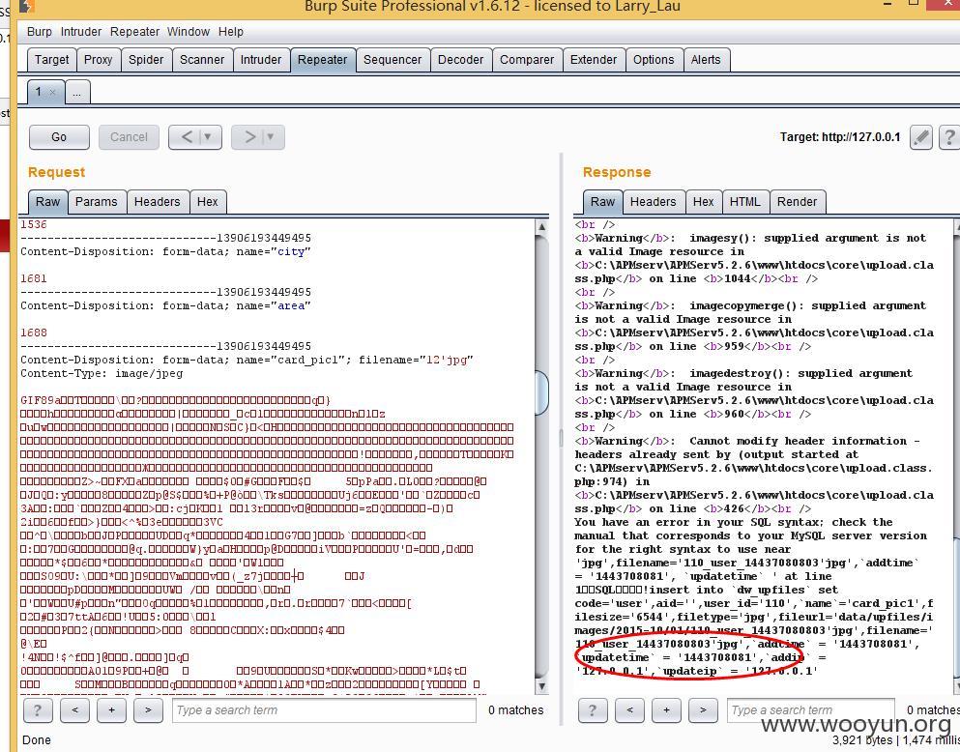Click request search options + button
The height and width of the screenshot is (752, 960).
coord(111,710)
